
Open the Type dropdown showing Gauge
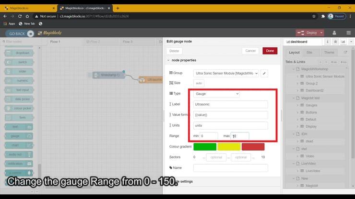coord(216,94)
